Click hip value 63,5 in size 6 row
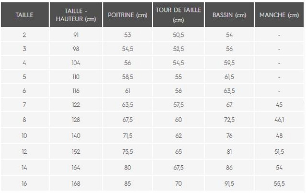The height and width of the screenshot is (193, 306). coord(229,91)
